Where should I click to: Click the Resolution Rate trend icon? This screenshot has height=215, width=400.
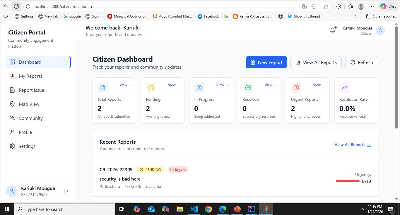pos(344,88)
